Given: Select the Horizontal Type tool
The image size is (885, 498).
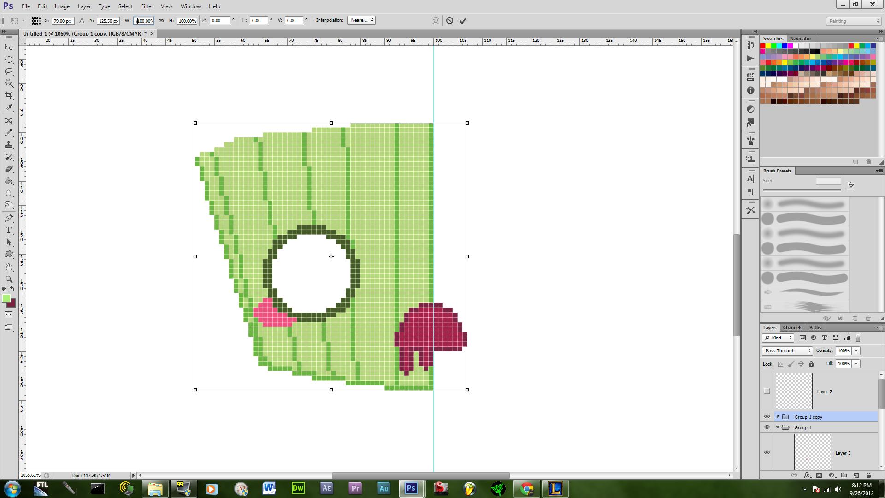Looking at the screenshot, I should [x=9, y=230].
